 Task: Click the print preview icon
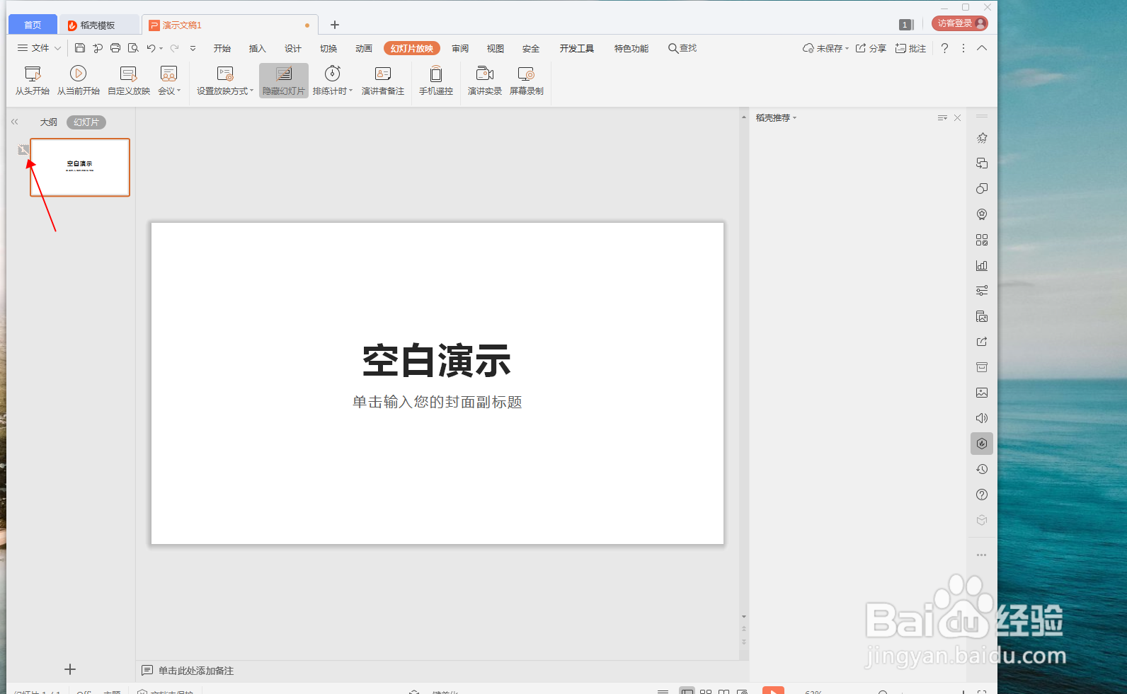click(x=133, y=48)
